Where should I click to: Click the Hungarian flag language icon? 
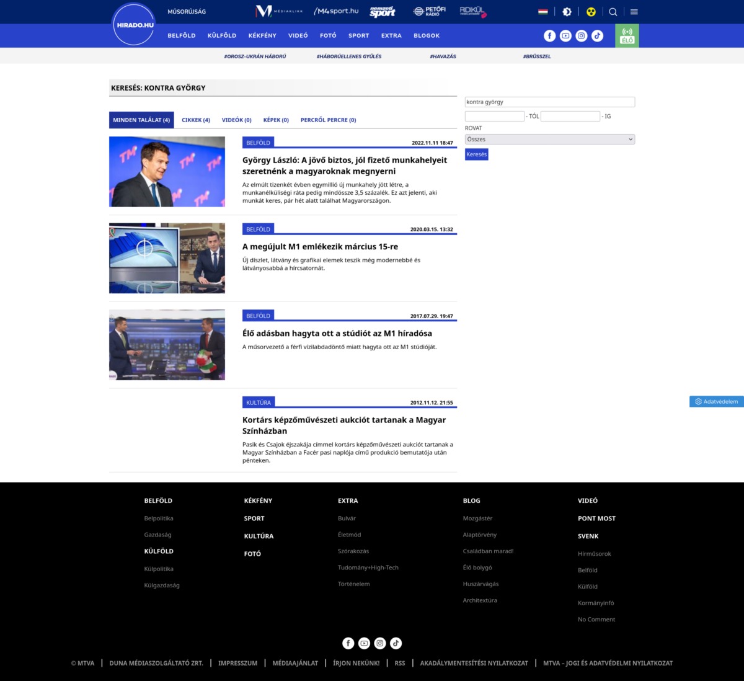(x=542, y=12)
